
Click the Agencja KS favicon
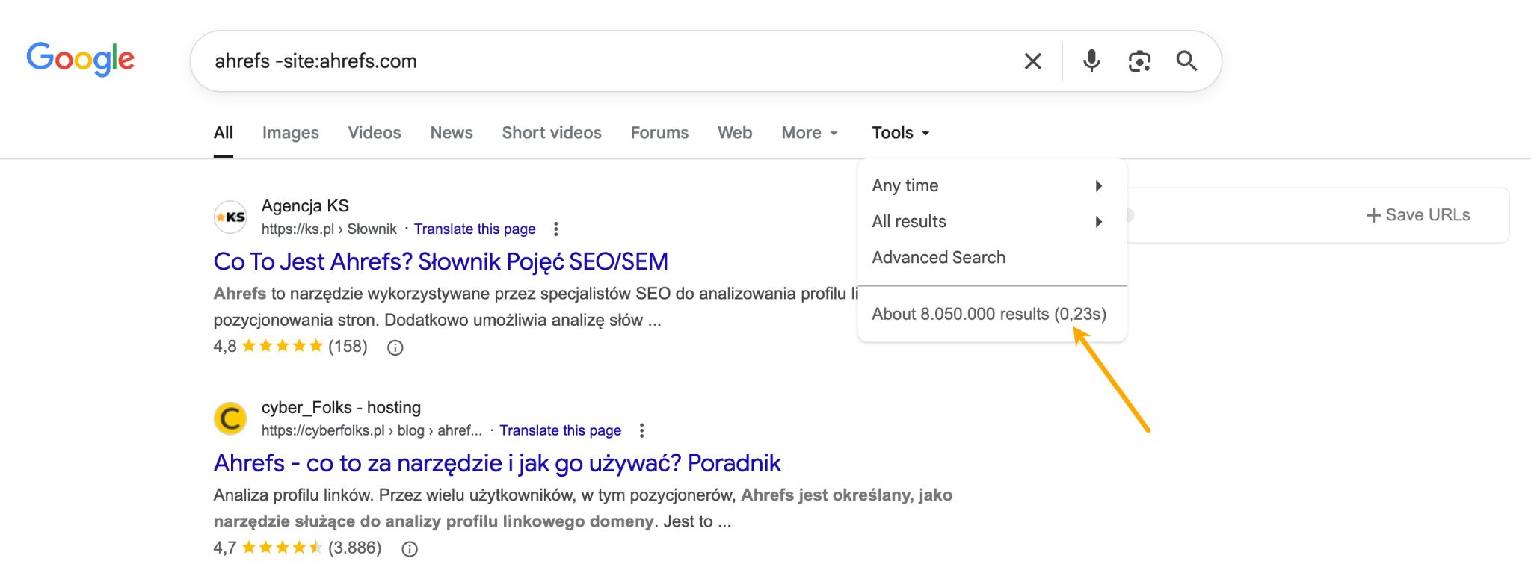coord(230,217)
